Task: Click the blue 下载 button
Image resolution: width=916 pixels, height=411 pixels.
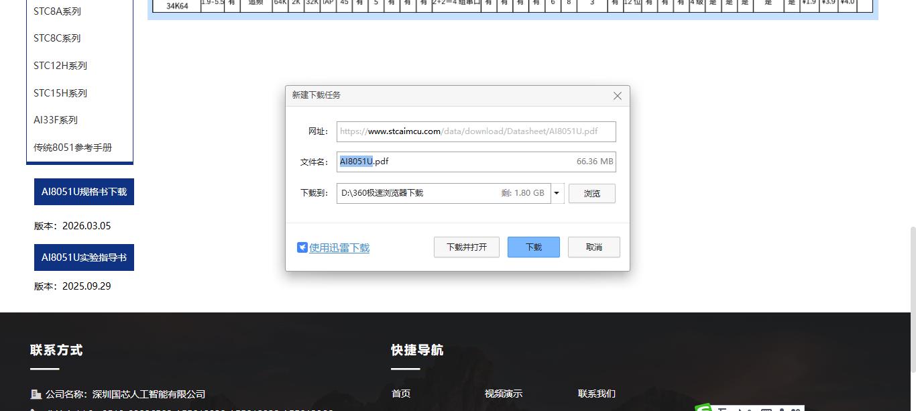Action: click(x=534, y=247)
